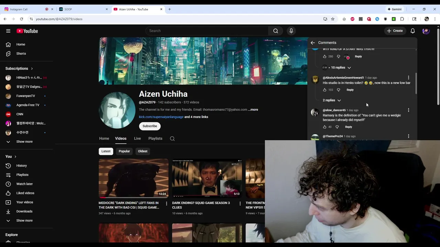Expand 2 replies thread
Image resolution: width=440 pixels, height=247 pixels.
(332, 100)
